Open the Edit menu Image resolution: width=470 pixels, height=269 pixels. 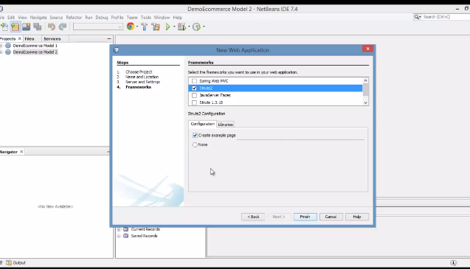pyautogui.click(x=11, y=18)
